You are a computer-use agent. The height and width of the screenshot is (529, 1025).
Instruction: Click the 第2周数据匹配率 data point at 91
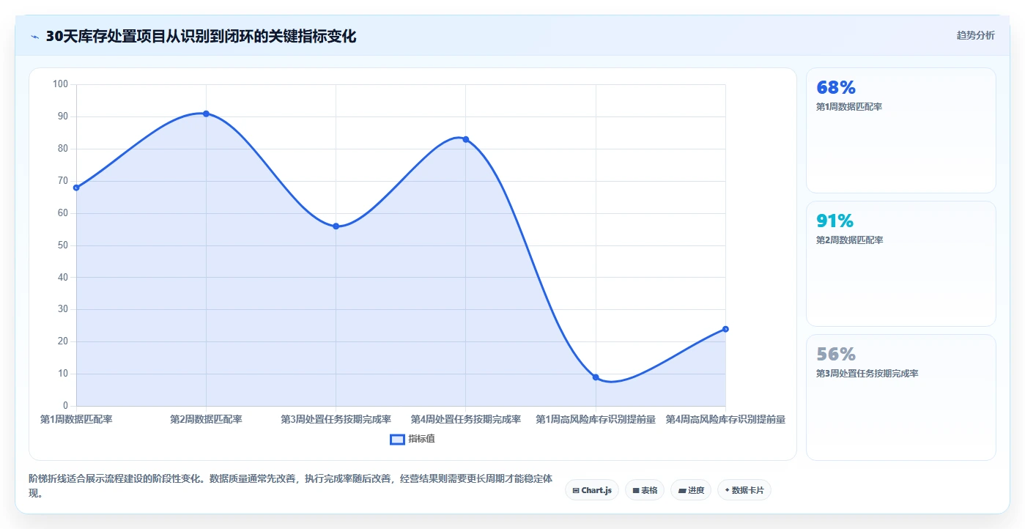click(206, 114)
